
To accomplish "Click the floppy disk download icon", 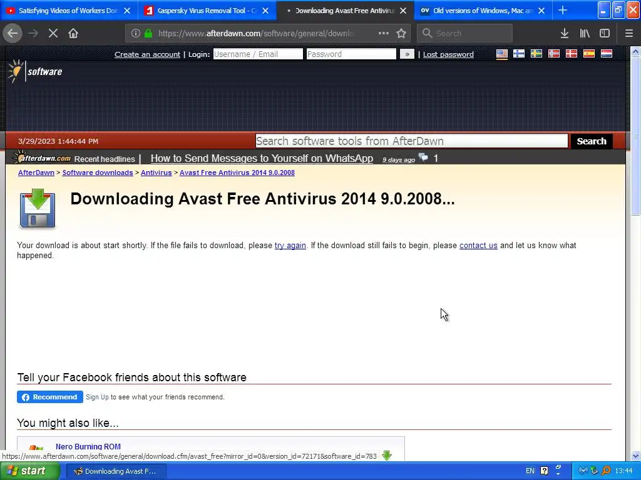I will point(37,208).
